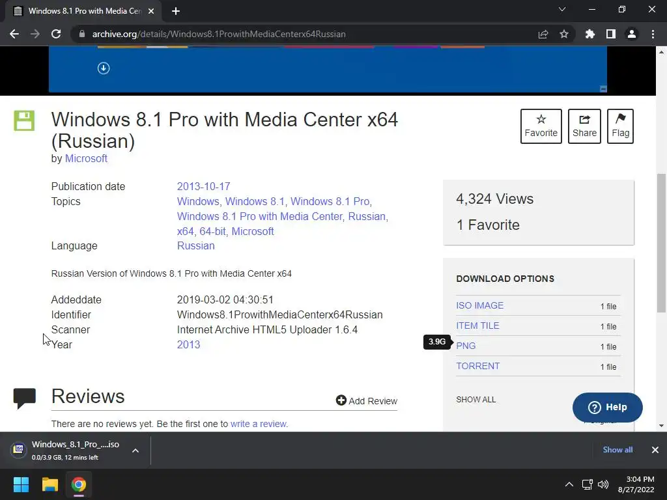Click the Add Review plus icon

click(341, 400)
